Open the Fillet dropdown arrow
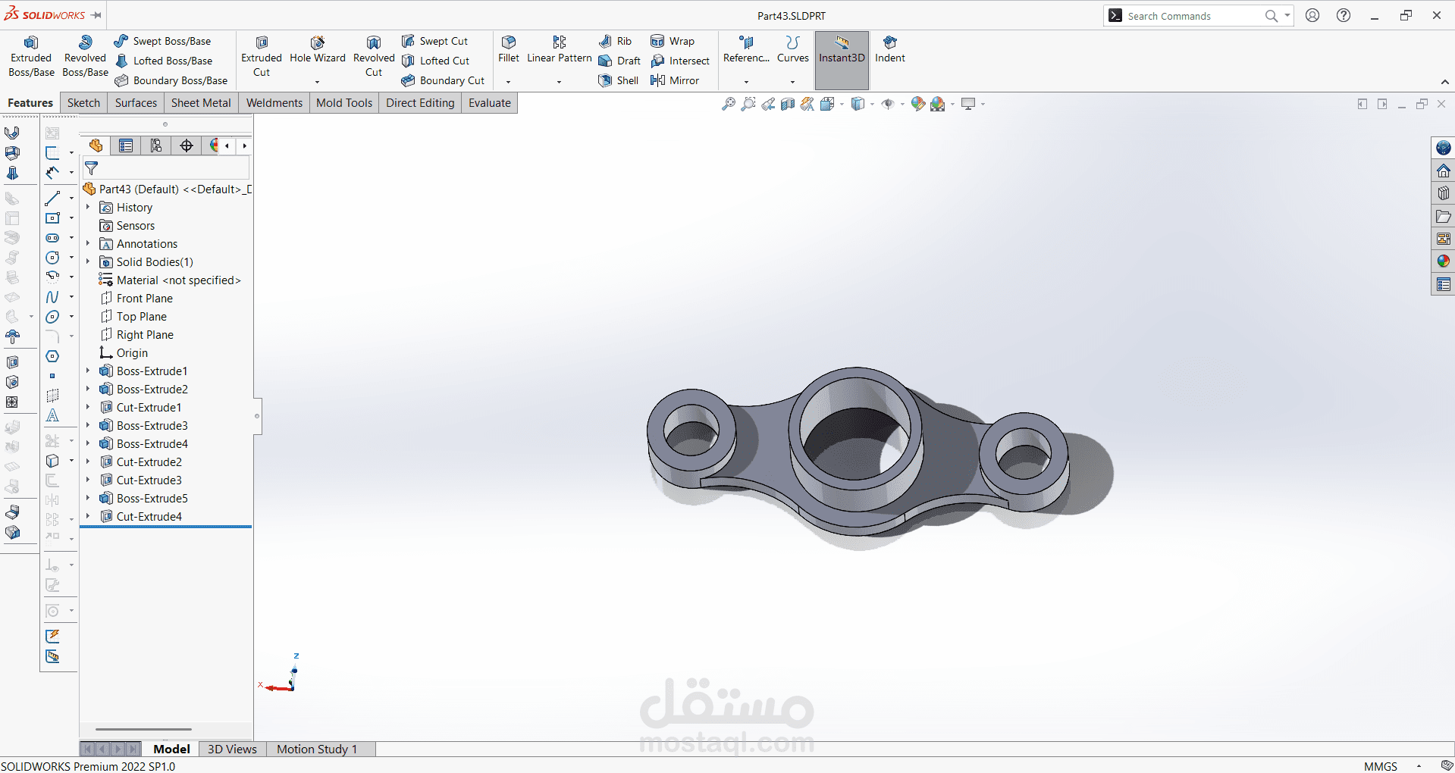 click(509, 82)
